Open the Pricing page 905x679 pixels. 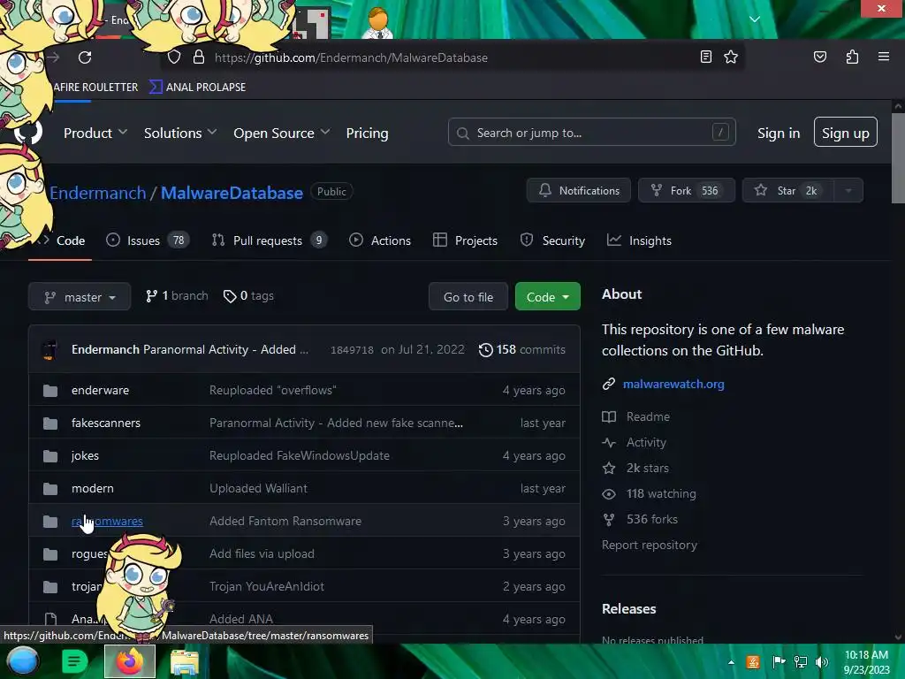click(x=367, y=133)
